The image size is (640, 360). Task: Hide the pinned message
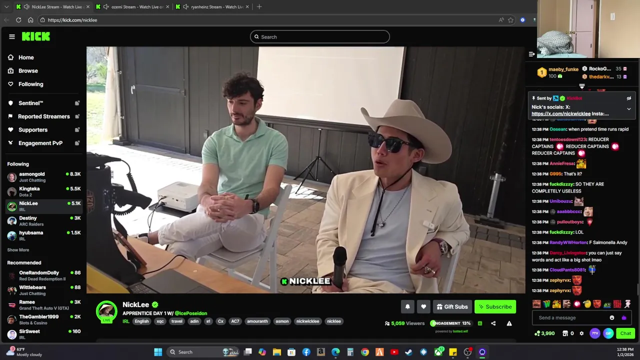coord(628,98)
